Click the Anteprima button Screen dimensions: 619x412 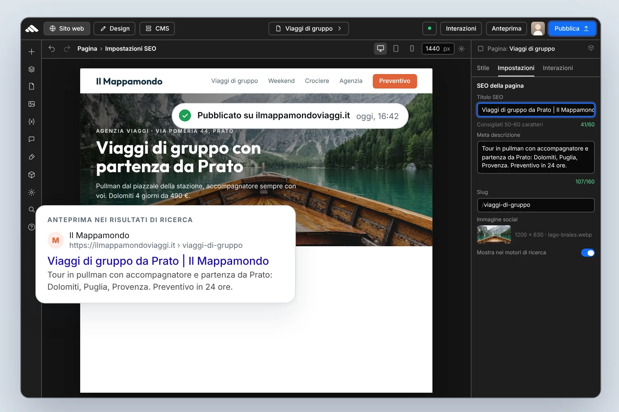click(506, 29)
